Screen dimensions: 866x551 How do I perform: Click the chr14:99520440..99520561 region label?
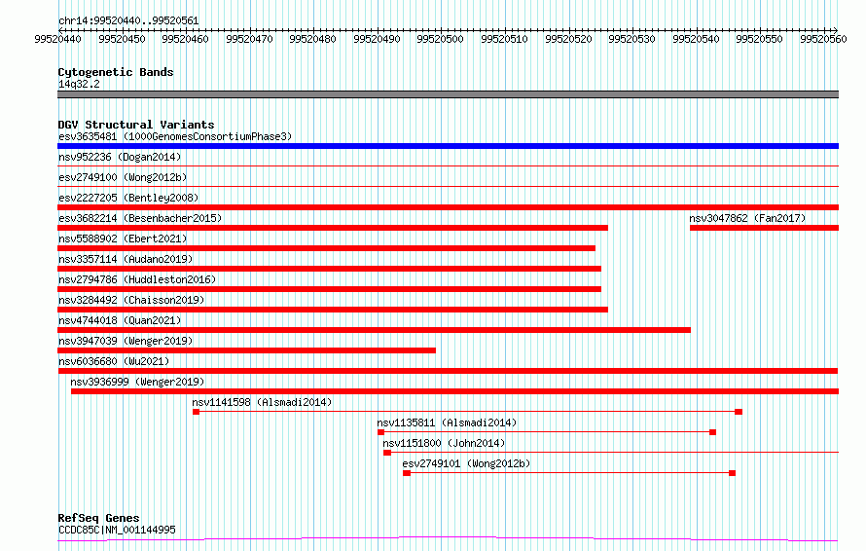tap(128, 20)
